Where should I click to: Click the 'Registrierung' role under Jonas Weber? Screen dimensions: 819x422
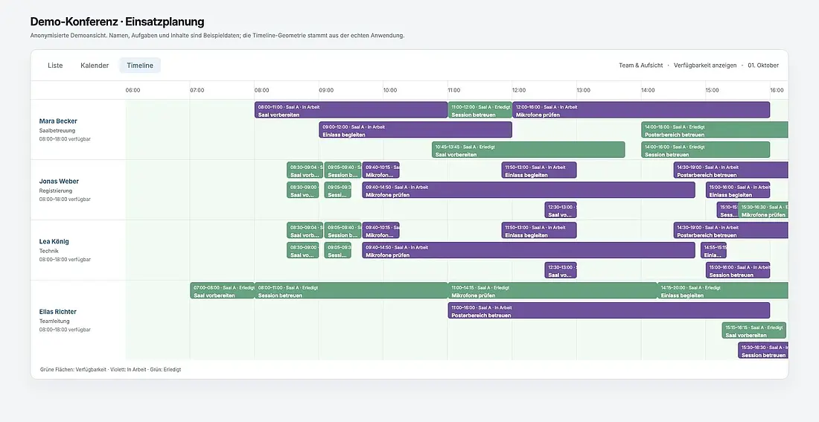55,191
